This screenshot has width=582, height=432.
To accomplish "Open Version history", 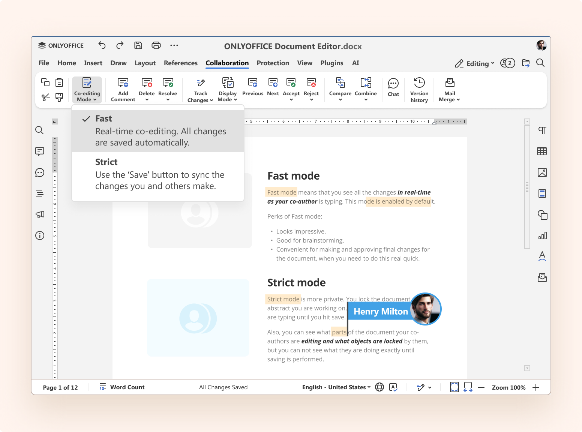I will point(419,89).
